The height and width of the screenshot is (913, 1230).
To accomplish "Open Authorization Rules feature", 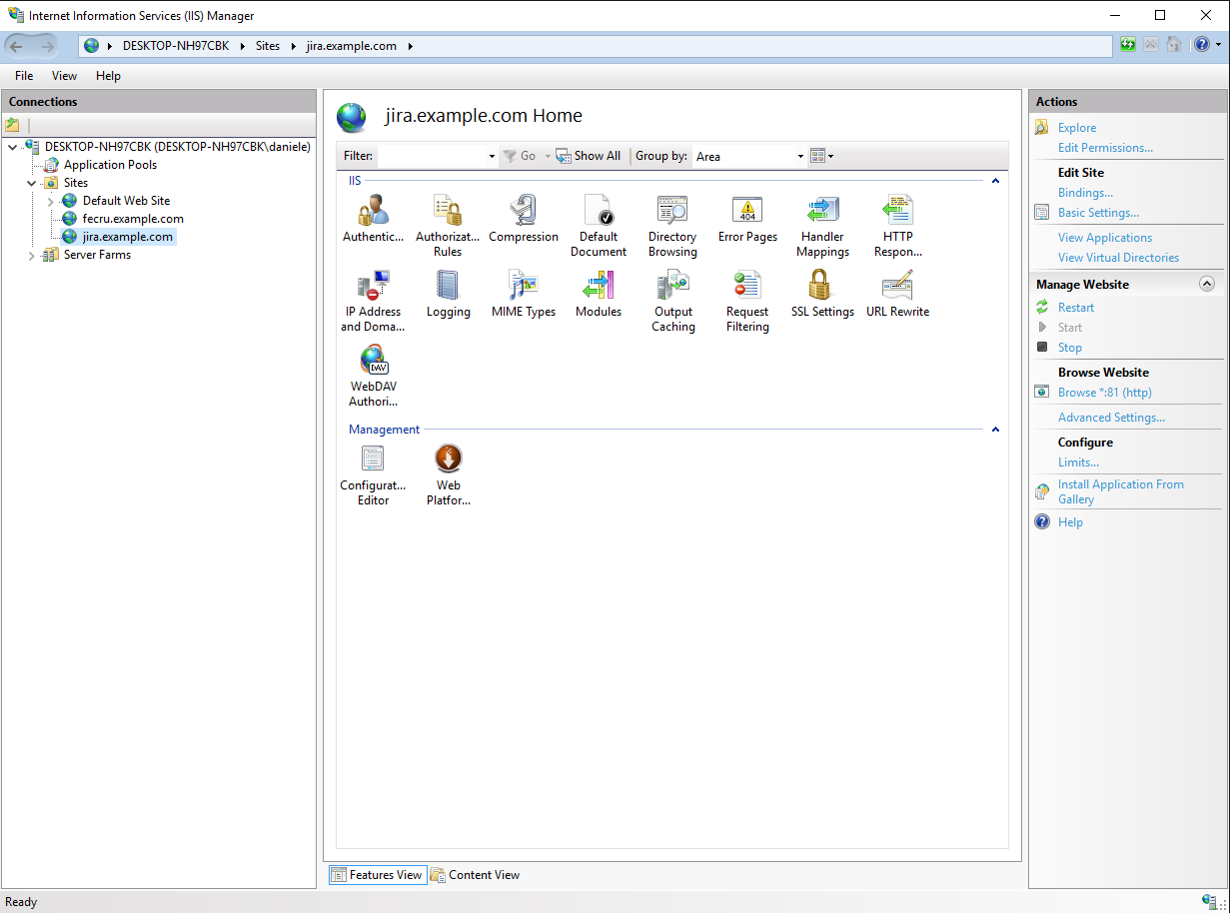I will (x=448, y=227).
